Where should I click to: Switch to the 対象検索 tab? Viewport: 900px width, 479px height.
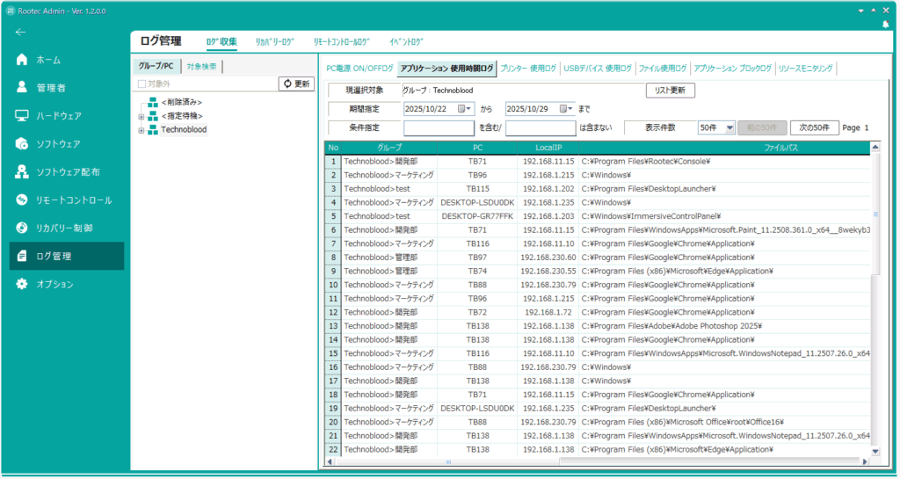point(202,67)
